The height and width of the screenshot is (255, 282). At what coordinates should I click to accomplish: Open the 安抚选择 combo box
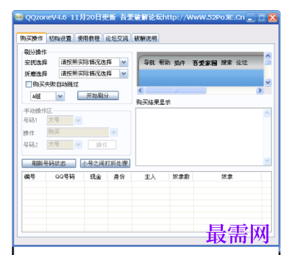coord(94,62)
